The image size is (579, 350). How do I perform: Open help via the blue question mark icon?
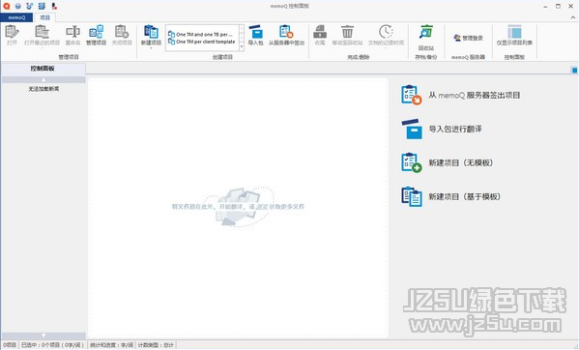tap(17, 6)
